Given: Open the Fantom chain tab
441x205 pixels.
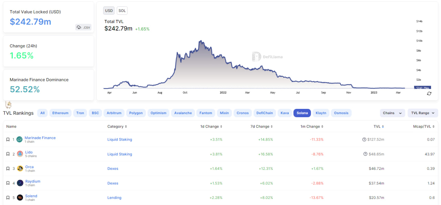Looking at the screenshot, I should [206, 113].
